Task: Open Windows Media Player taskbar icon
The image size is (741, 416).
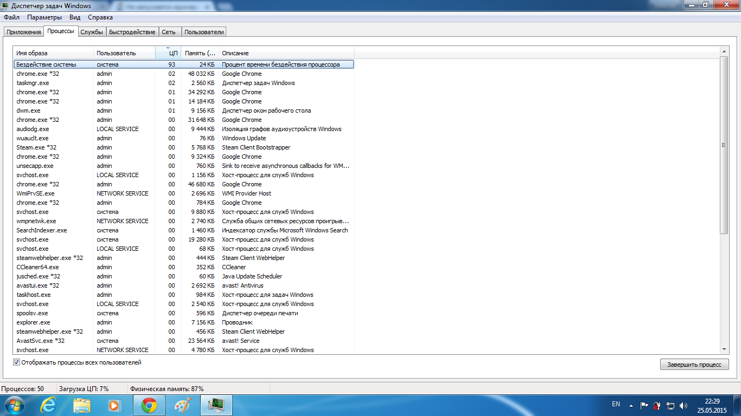Action: (x=114, y=405)
